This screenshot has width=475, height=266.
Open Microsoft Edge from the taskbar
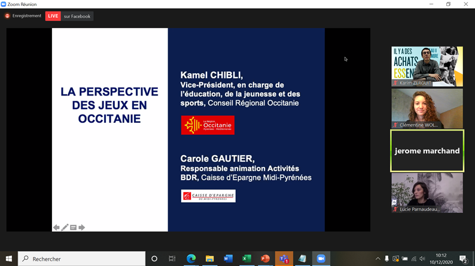[191, 259]
